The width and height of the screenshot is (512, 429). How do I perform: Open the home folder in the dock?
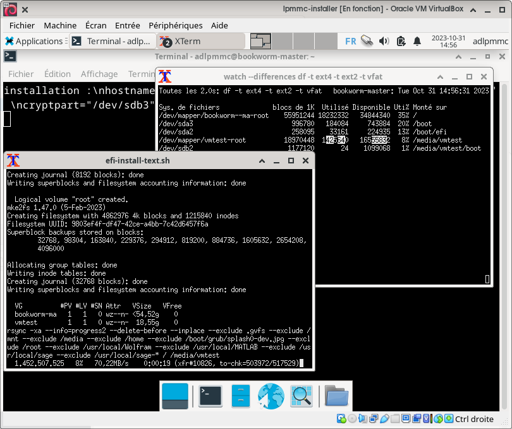(336, 396)
